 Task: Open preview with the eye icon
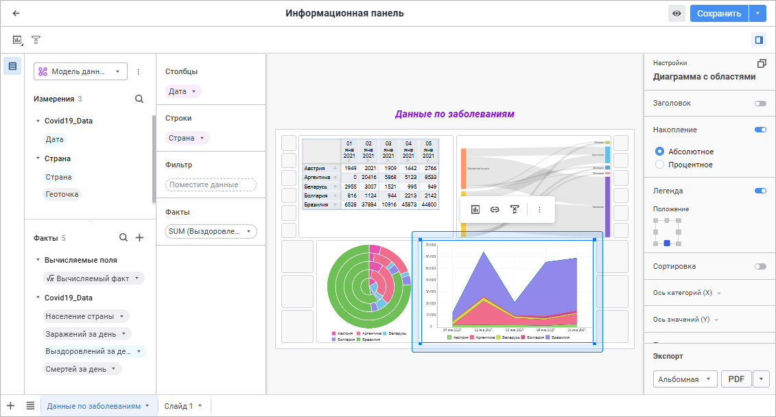(677, 13)
